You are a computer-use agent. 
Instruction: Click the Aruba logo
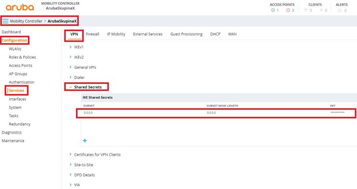coord(20,7)
